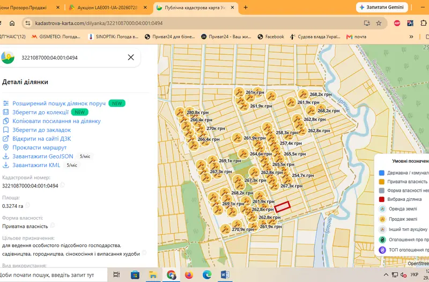Expand more bookmarks chevron
Viewport: 429px width, 282px height.
click(x=411, y=37)
